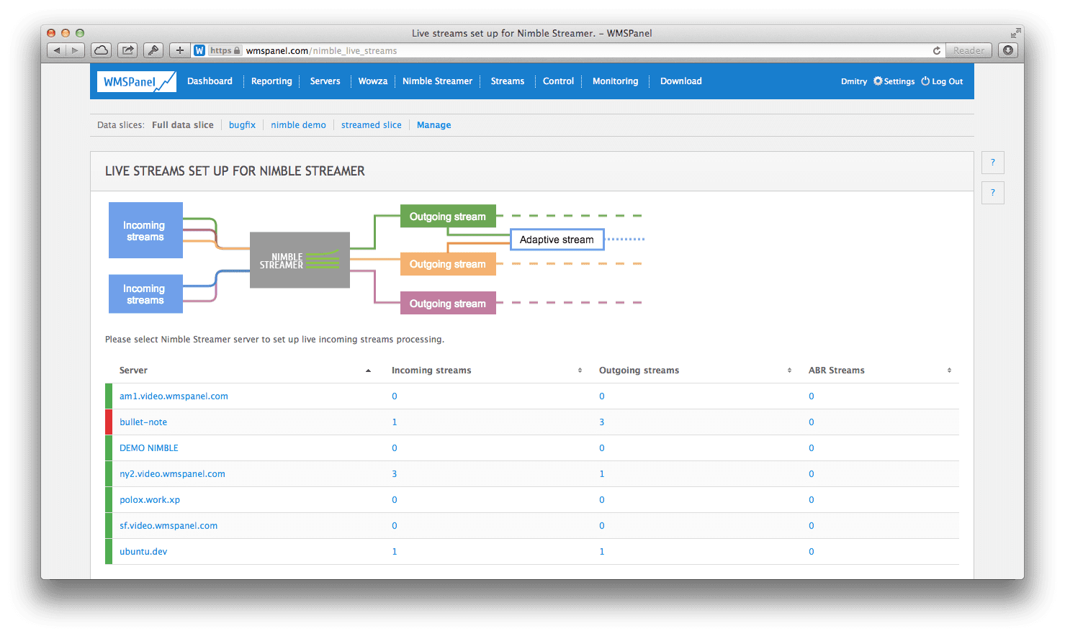Screen dimensions: 1065x636
Task: Open the Reporting menu
Action: click(271, 81)
